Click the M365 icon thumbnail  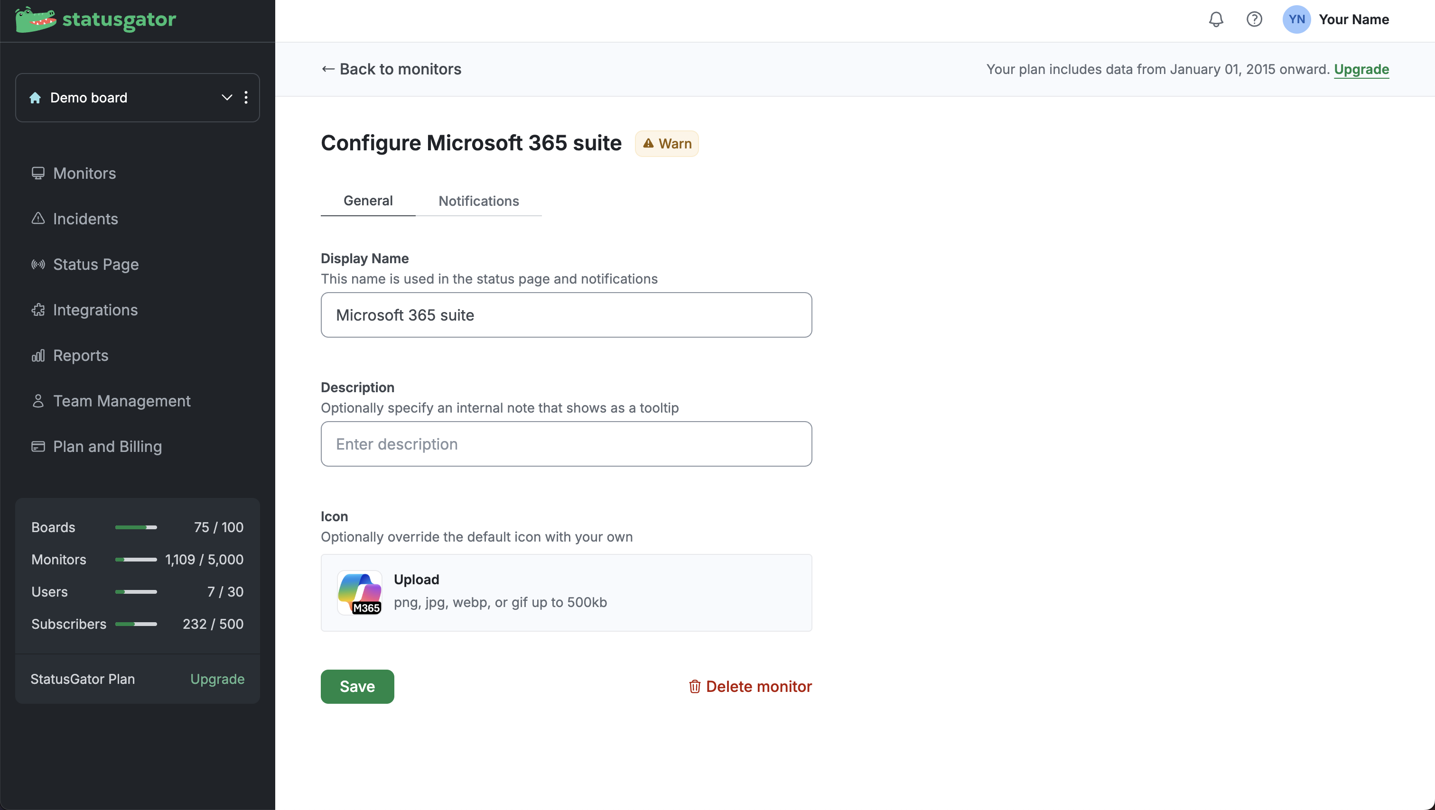click(x=359, y=592)
